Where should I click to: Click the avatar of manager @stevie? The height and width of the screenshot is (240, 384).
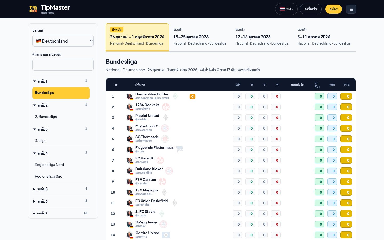click(130, 214)
